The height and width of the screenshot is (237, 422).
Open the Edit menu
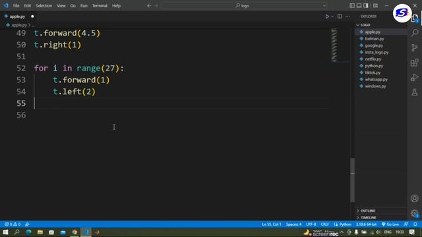pos(28,6)
